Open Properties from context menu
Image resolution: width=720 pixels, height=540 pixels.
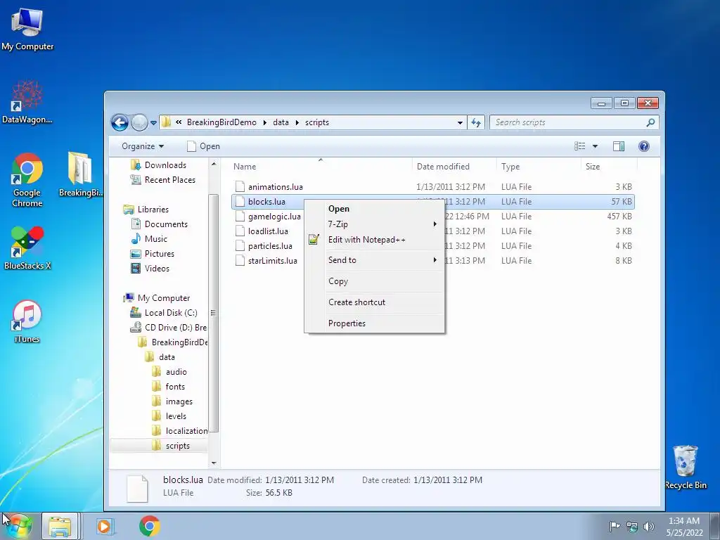pyautogui.click(x=375, y=323)
